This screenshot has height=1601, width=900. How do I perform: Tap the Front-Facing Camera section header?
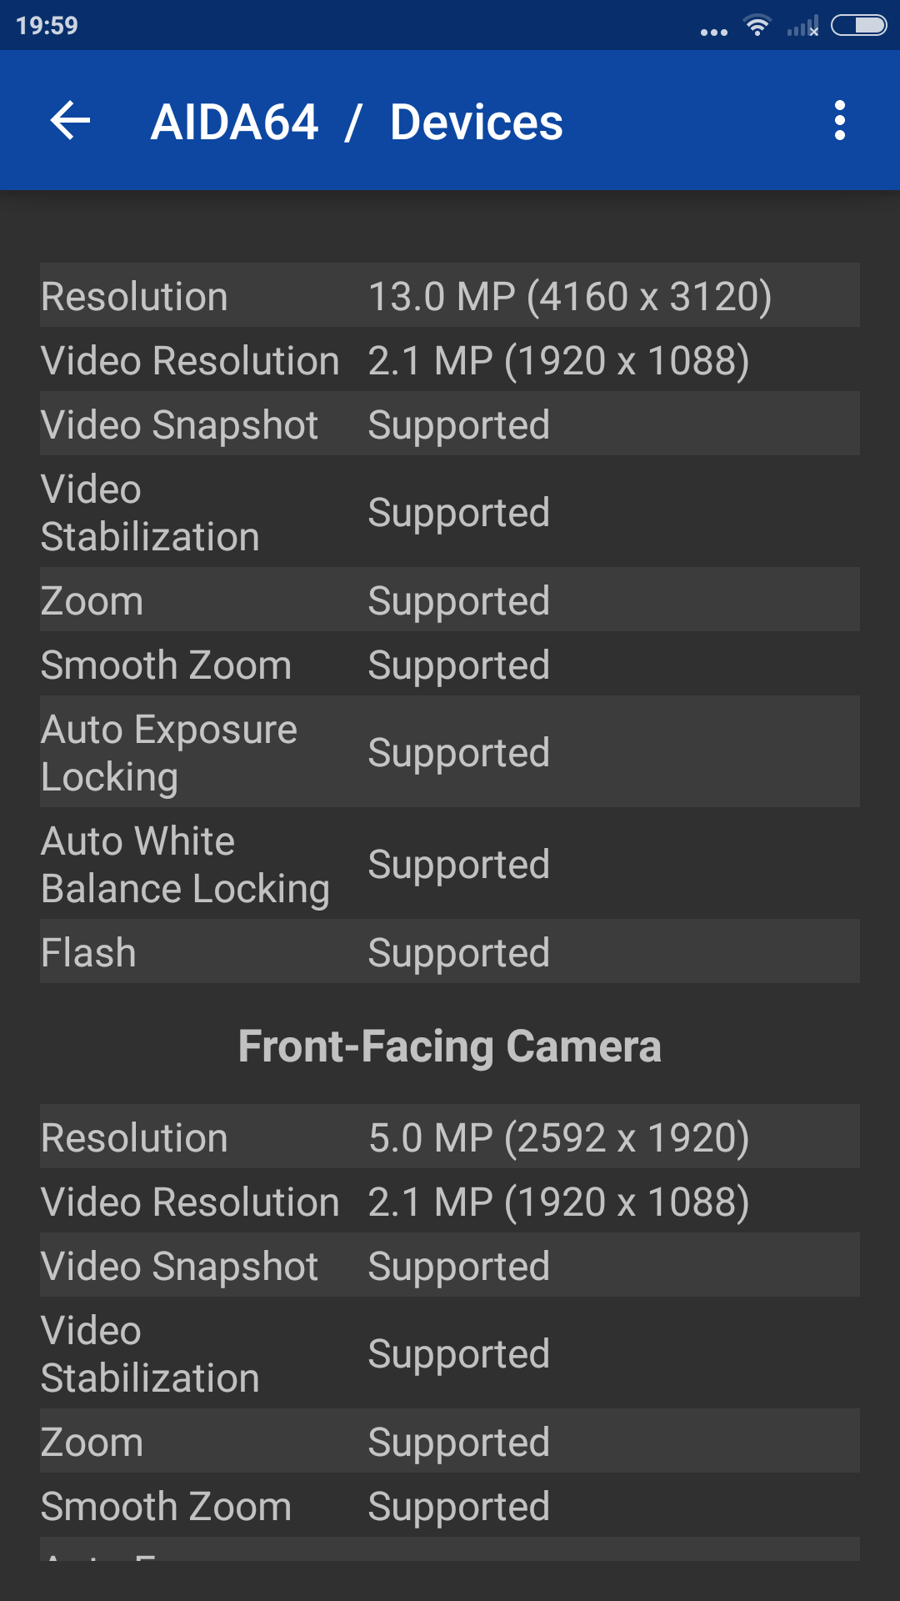pyautogui.click(x=450, y=1046)
